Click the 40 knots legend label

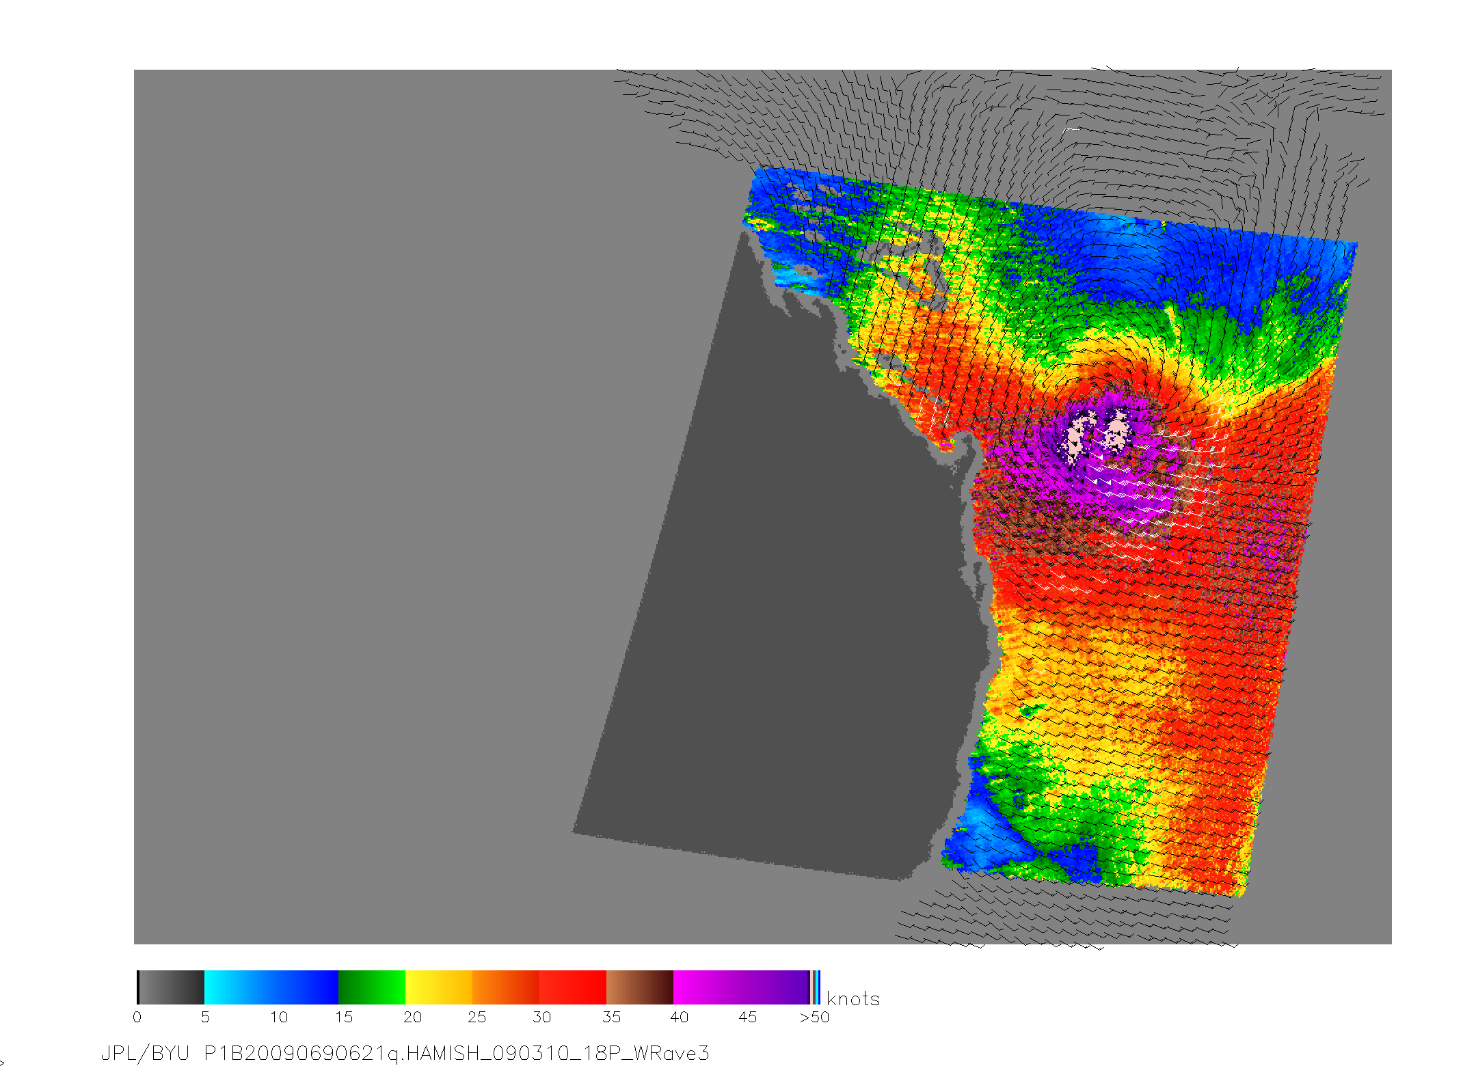680,1017
